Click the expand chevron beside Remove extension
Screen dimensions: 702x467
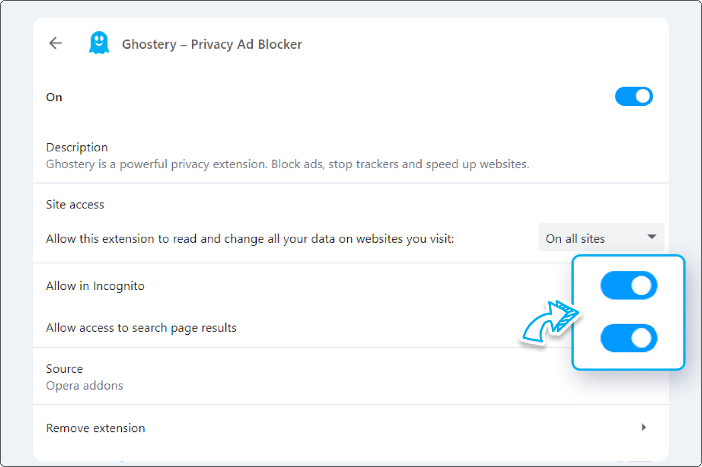click(x=643, y=428)
